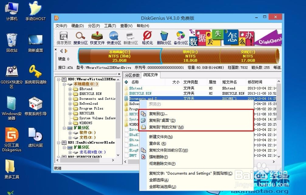Image resolution: width=306 pixels, height=195 pixels.
Task: Switch to the 分区参数 tab
Action: click(132, 75)
